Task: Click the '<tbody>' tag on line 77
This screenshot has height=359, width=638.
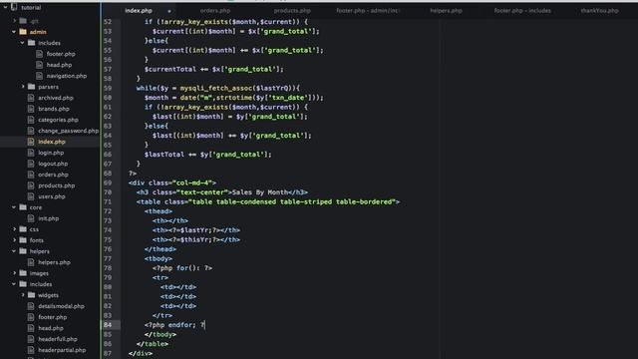Action: coord(159,258)
